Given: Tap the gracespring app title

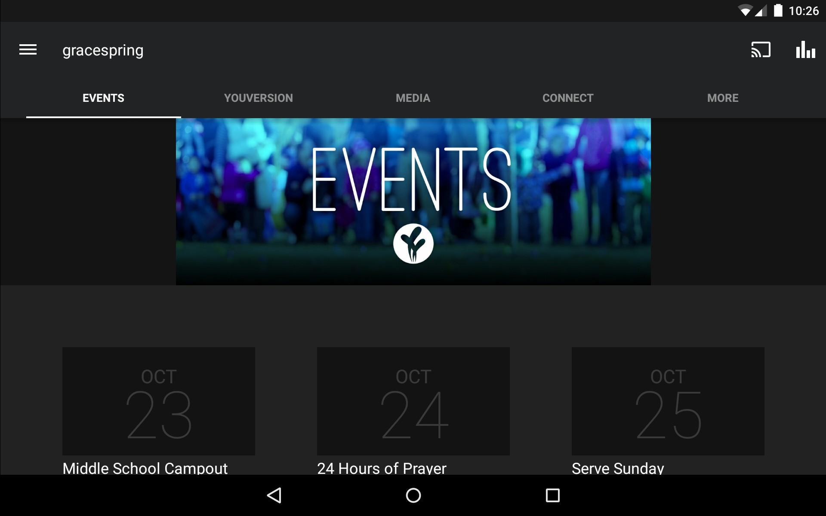Looking at the screenshot, I should tap(103, 51).
